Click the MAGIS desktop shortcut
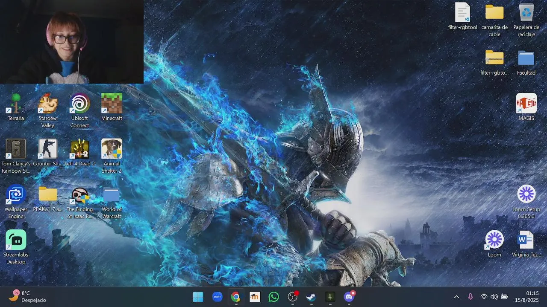This screenshot has height=307, width=547. 526,107
